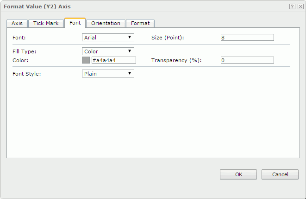This screenshot has width=306, height=199.
Task: Click the 'Font:' label text
Action: [x=19, y=38]
